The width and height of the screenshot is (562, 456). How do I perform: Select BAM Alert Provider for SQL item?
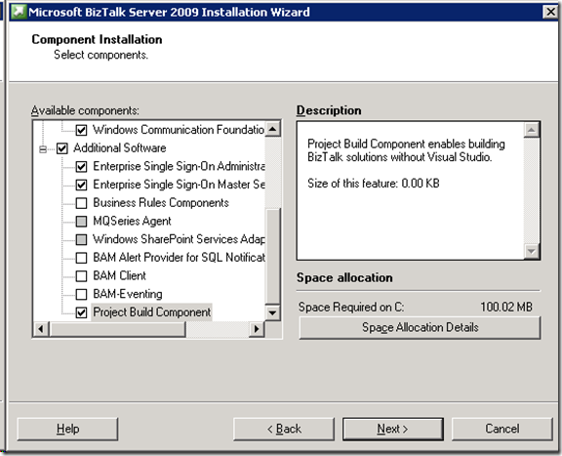[179, 257]
